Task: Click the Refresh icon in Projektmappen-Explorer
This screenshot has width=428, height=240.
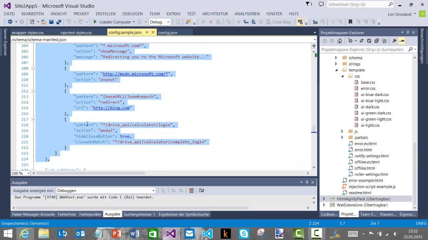Action: [369, 41]
